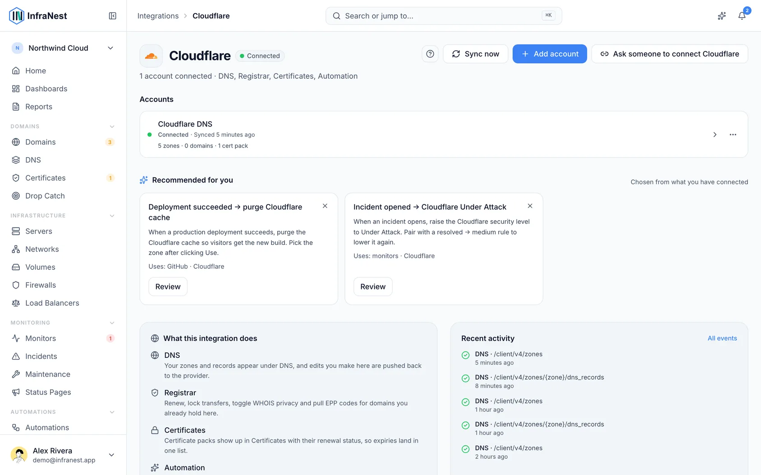Open Reports page

[x=63, y=107]
